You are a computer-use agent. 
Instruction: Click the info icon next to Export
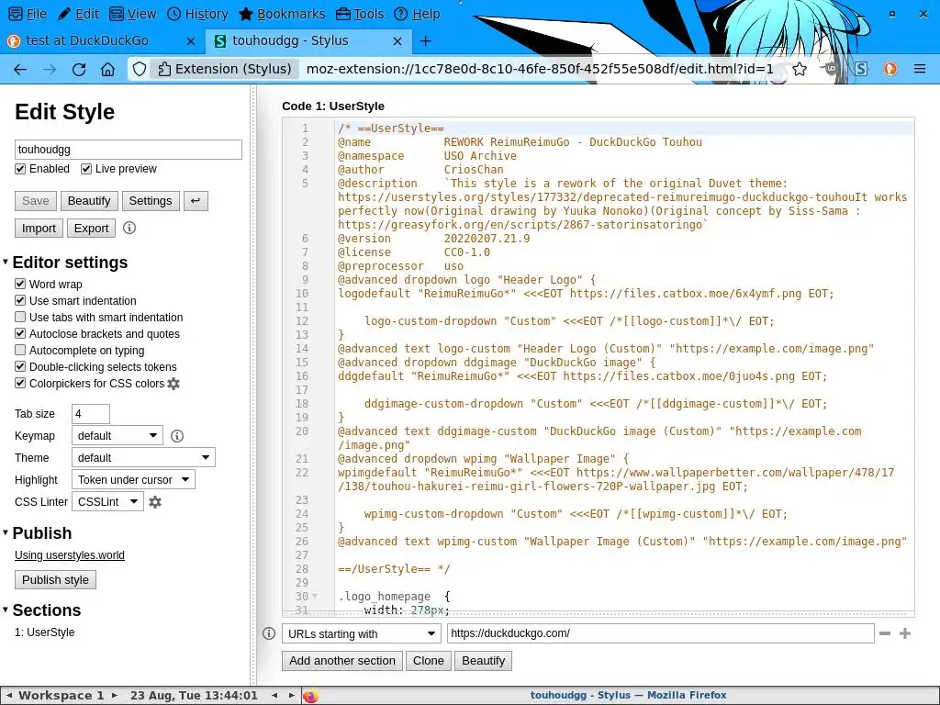[x=129, y=228]
